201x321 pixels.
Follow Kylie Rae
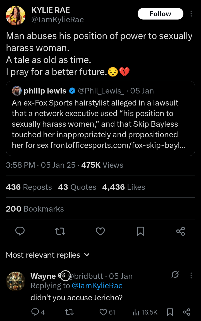tap(160, 14)
